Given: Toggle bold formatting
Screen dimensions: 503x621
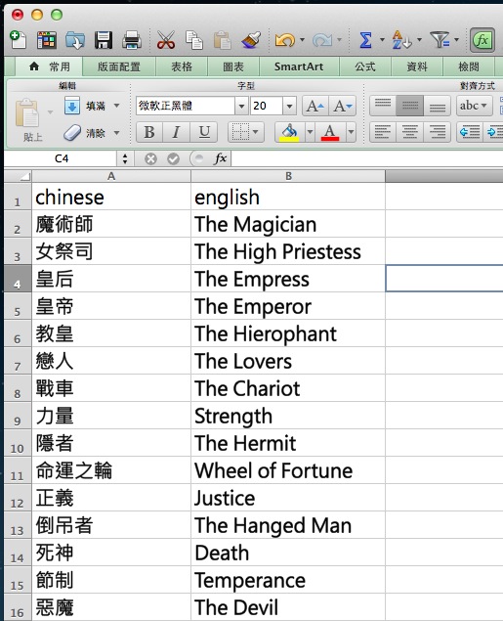Looking at the screenshot, I should click(149, 132).
